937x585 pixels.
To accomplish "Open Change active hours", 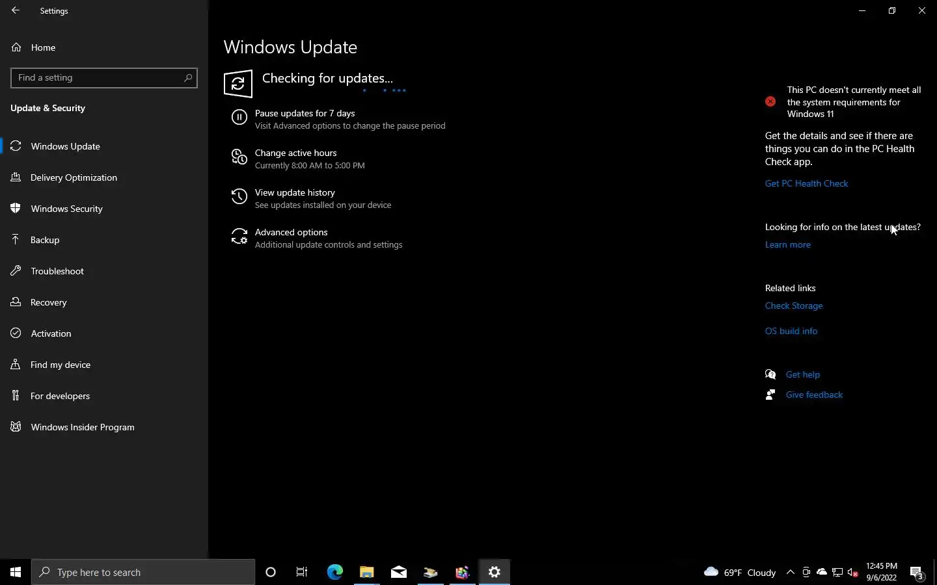I will coord(295,153).
